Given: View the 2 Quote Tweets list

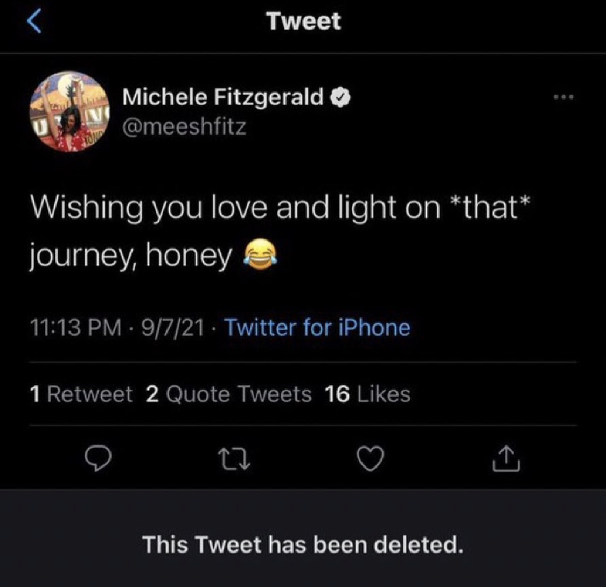Looking at the screenshot, I should point(228,394).
